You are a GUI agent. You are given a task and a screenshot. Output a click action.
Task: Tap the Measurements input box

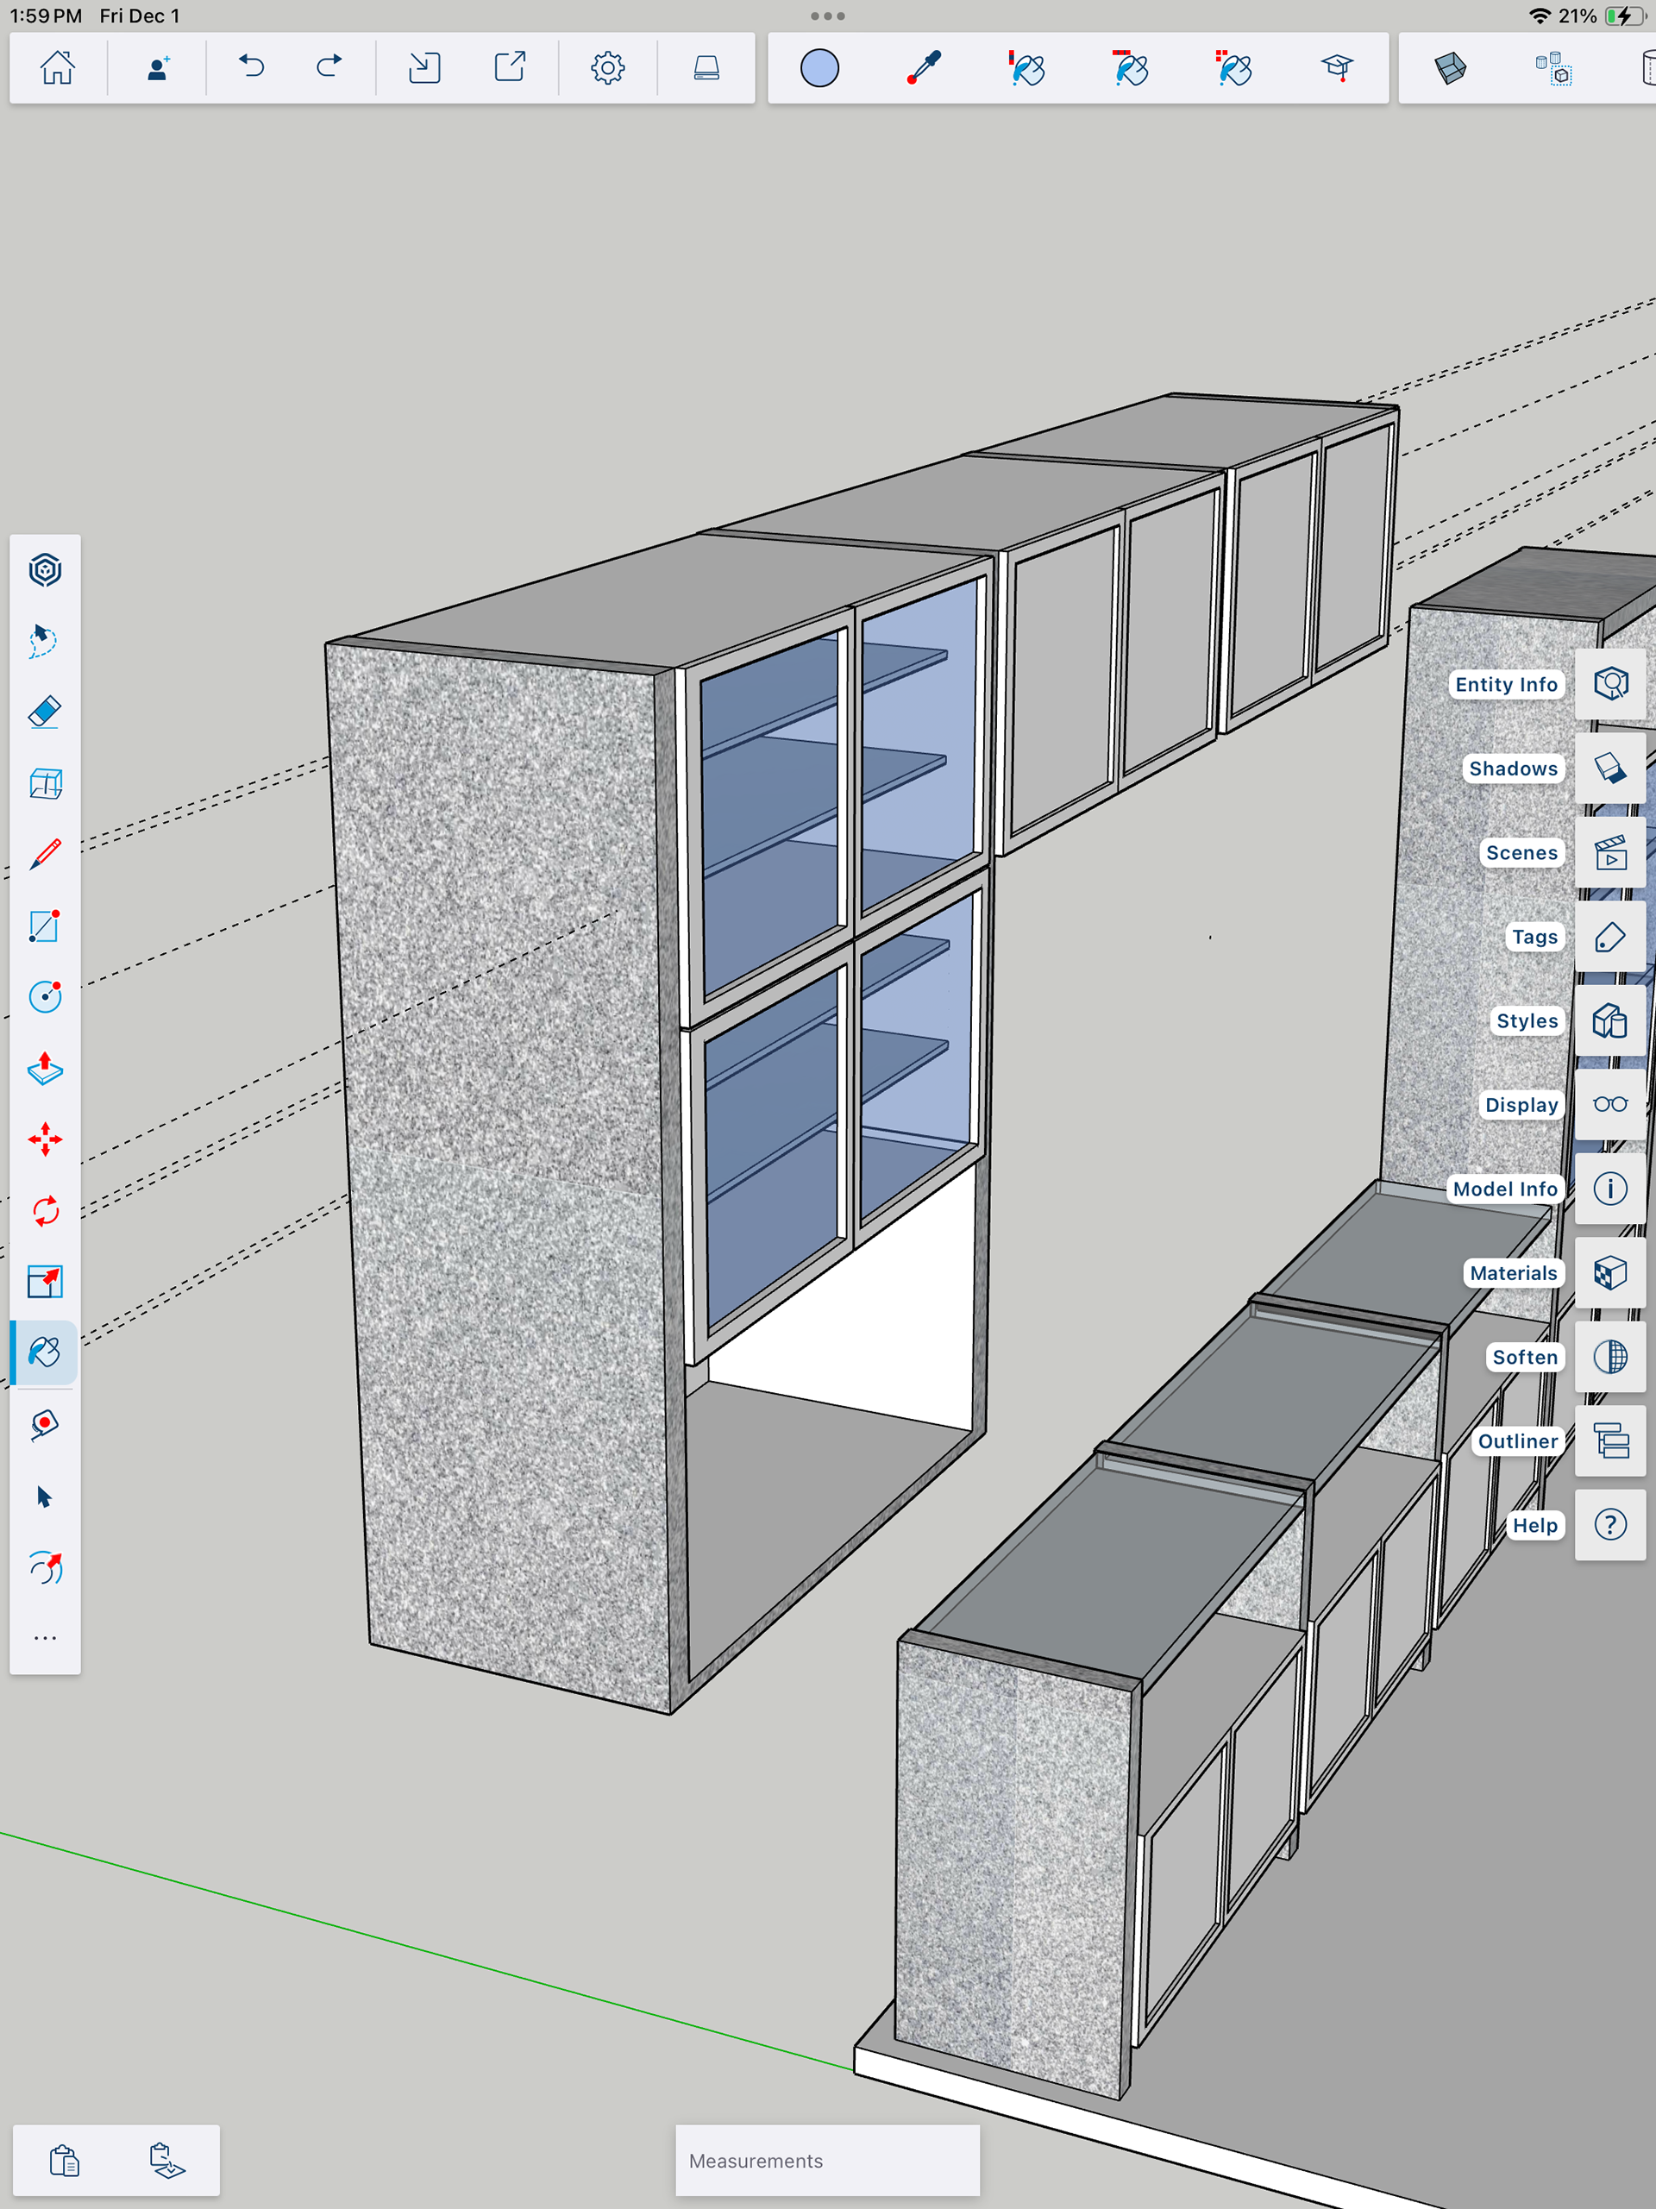tap(827, 2160)
